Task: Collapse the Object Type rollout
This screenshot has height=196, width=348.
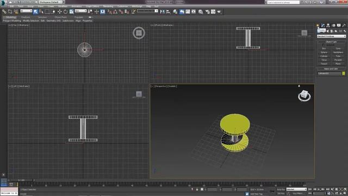Action: coord(331,41)
